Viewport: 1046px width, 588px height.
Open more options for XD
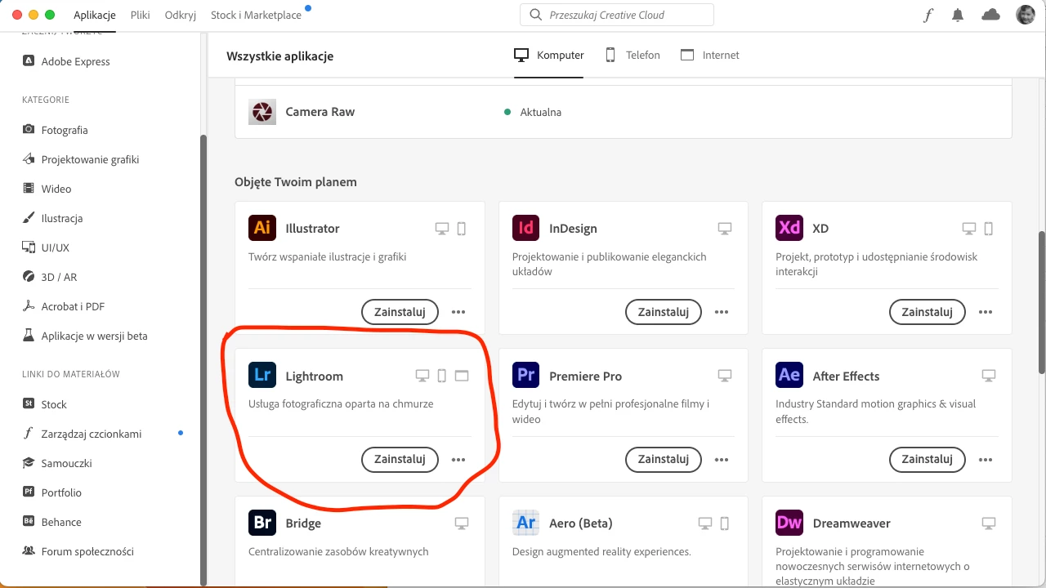point(986,312)
